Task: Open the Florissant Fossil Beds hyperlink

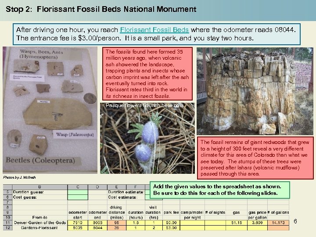Action: coord(154,30)
